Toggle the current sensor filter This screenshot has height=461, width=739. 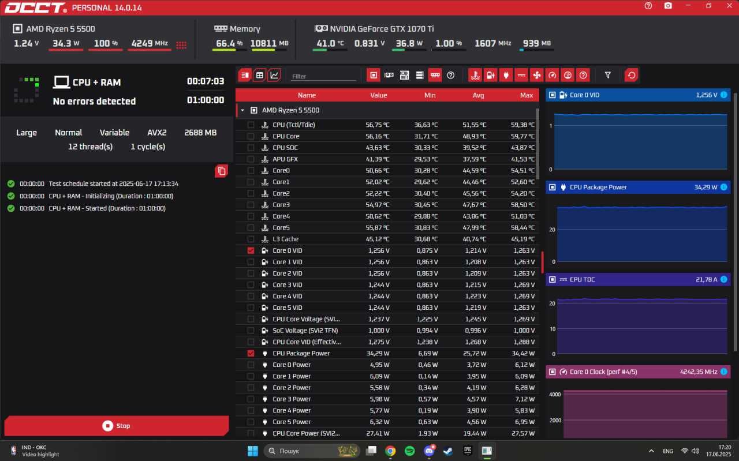pos(521,75)
